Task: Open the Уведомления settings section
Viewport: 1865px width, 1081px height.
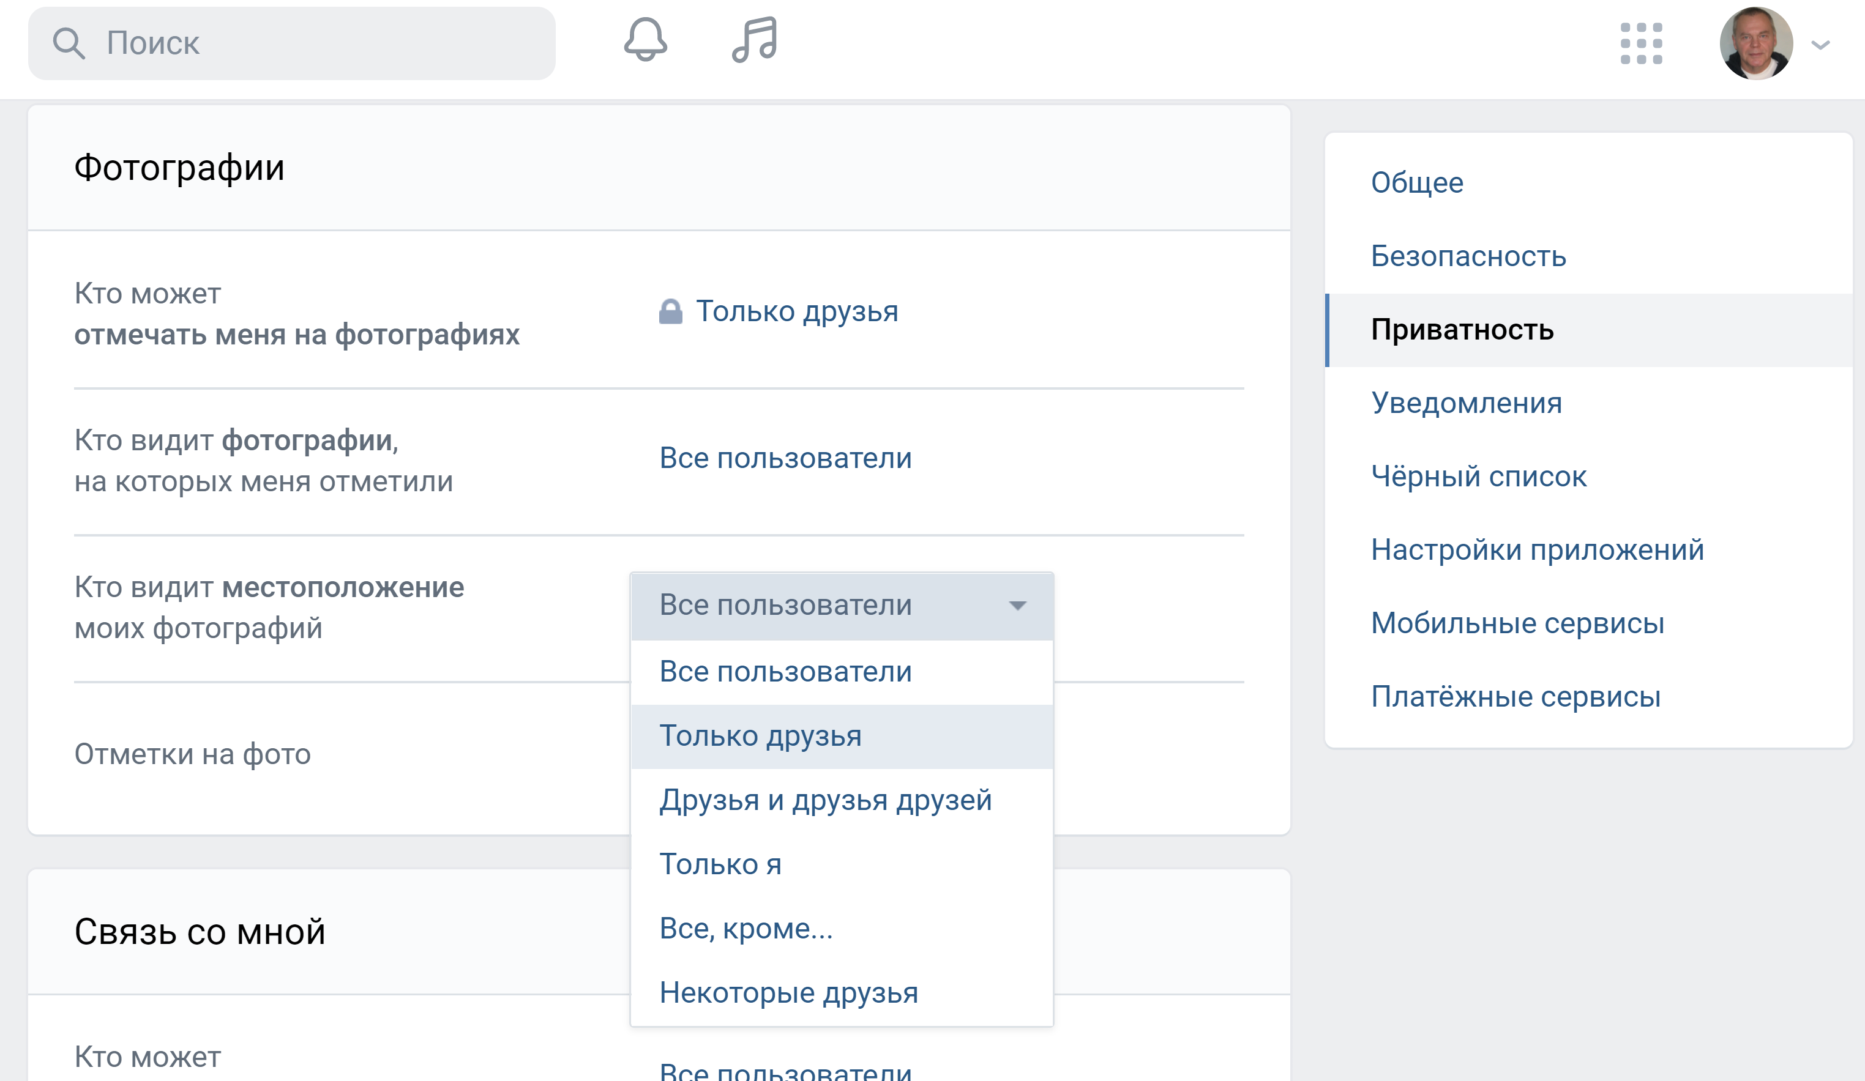Action: tap(1588, 403)
